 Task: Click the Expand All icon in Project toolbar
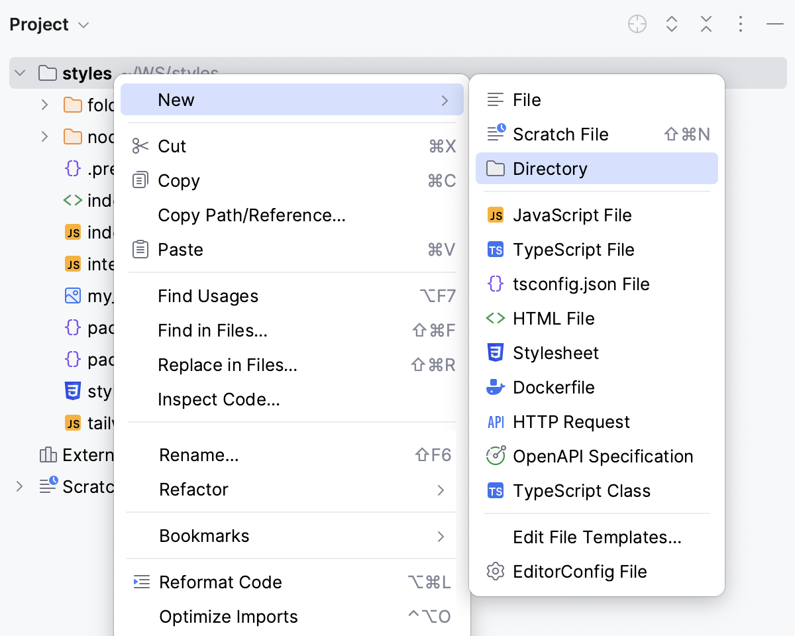click(672, 24)
